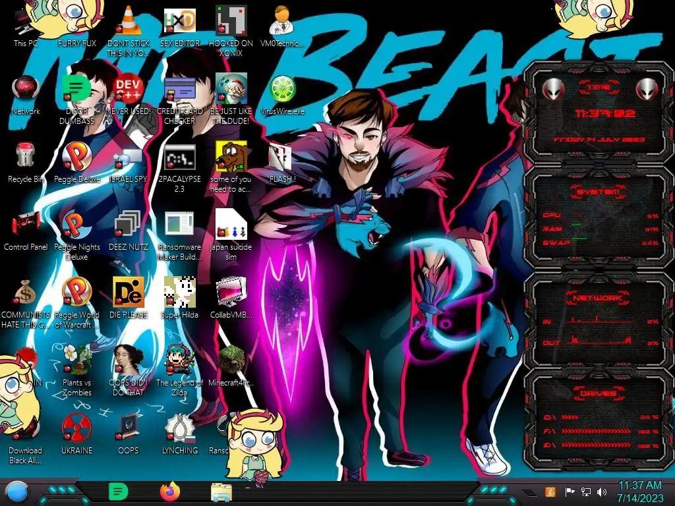Open the D FOR DUMBASS shortcut
Screen dimensions: 675x506
click(77, 100)
